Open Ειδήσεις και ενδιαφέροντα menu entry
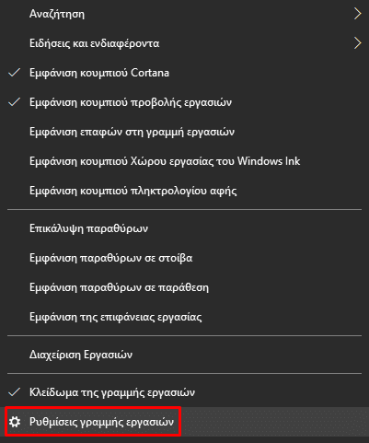Screen dimensions: 369x443 [184, 43]
